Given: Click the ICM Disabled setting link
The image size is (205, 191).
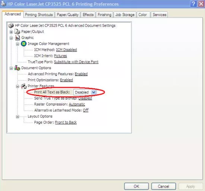Looking at the screenshot, I should click(x=67, y=50).
